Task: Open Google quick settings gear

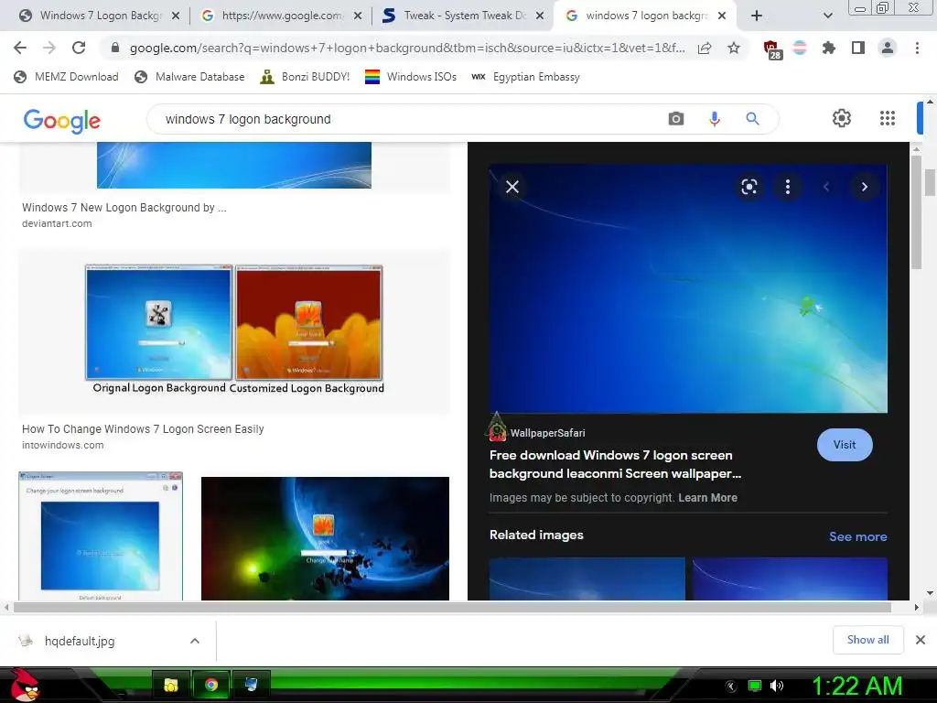Action: pos(842,118)
